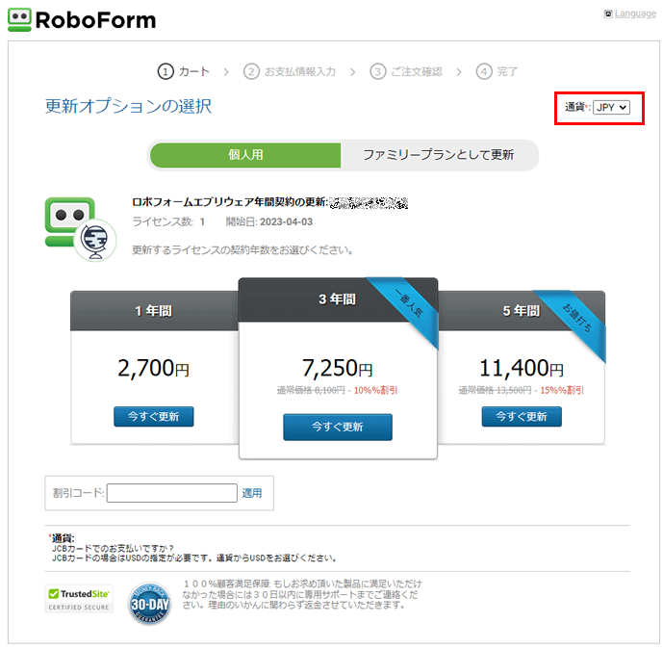663x649 pixels.
Task: Click step 2 お支払情報入力
Action: (290, 71)
